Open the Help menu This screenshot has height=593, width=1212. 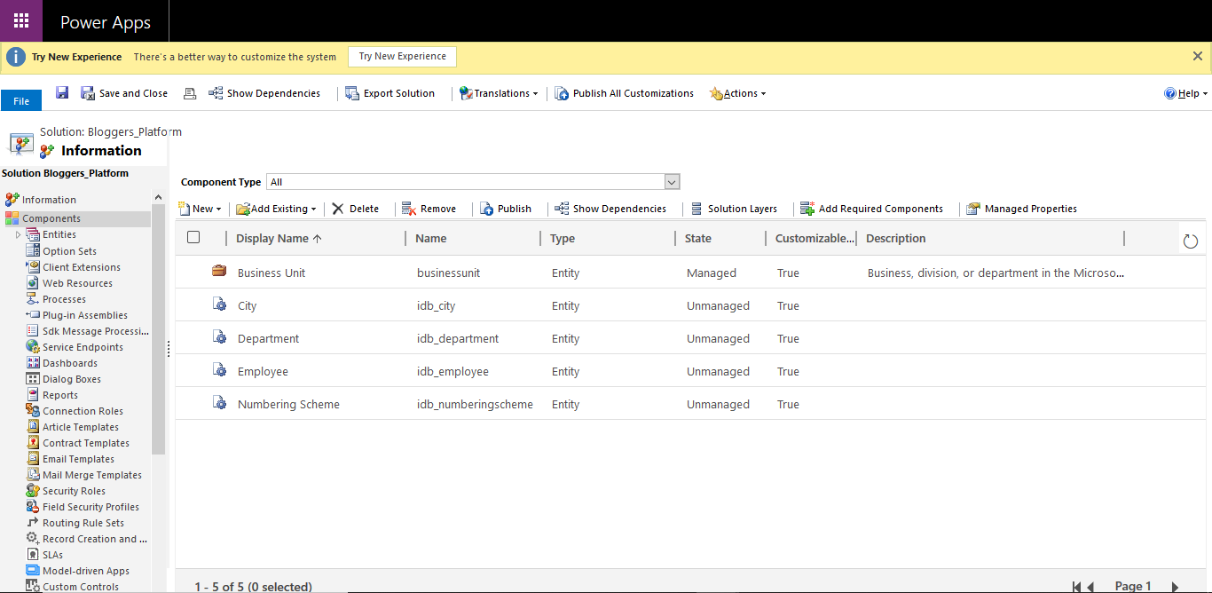tap(1185, 92)
